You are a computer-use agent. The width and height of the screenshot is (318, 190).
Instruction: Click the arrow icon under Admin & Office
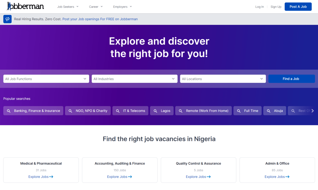click(x=287, y=177)
